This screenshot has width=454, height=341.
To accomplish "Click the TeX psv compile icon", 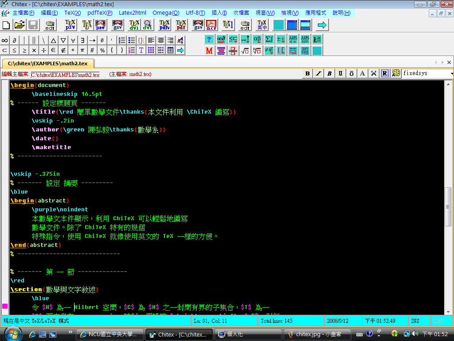I will 70,25.
